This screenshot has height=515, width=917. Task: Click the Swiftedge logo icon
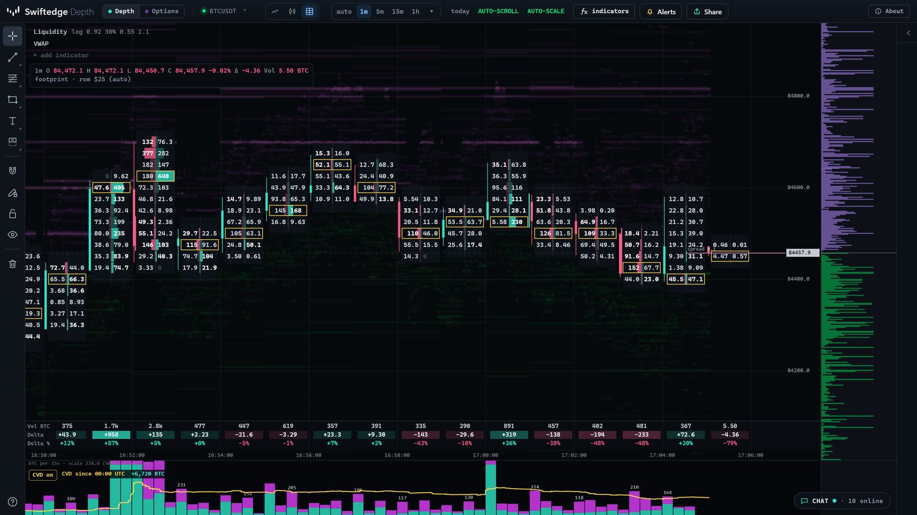(x=13, y=11)
